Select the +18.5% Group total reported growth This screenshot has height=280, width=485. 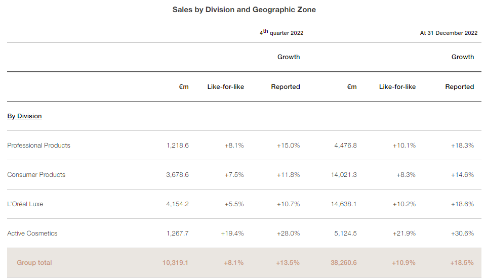[x=462, y=263]
